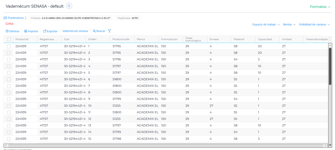
Task: Click the Producto parameter chip
Action: pos(70,18)
